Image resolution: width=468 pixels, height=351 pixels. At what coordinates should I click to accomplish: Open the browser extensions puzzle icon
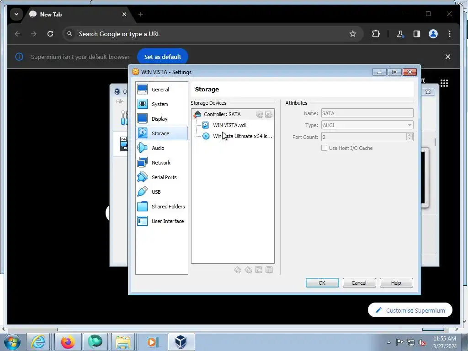point(376,34)
